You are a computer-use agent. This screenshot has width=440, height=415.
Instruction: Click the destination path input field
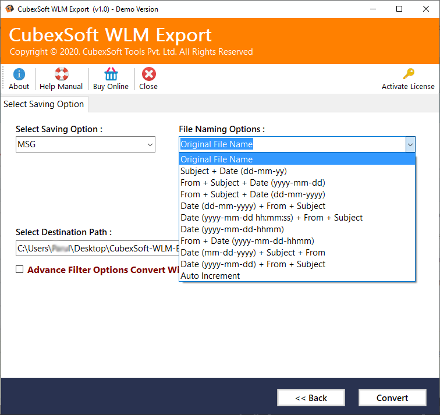click(x=96, y=249)
